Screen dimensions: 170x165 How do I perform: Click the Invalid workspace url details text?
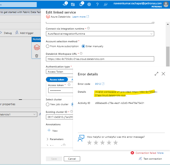[x=126, y=93]
